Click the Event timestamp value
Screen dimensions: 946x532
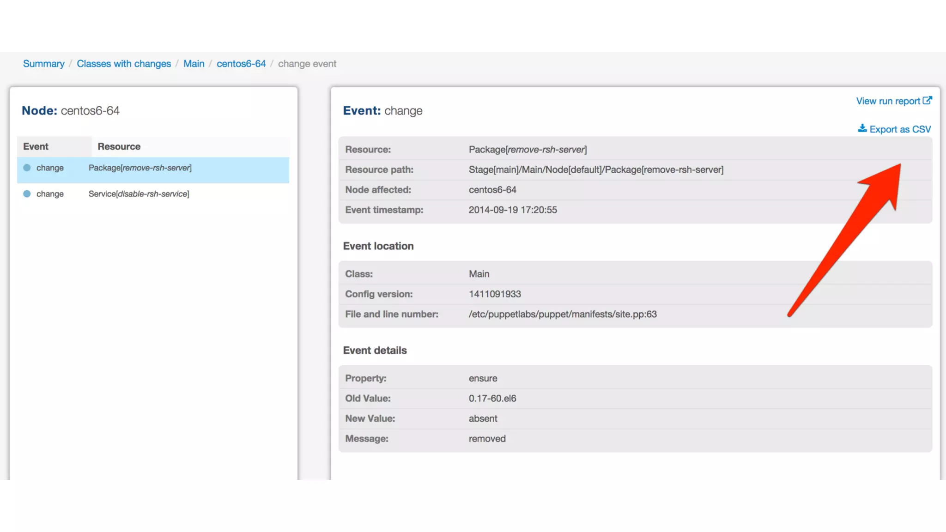513,210
